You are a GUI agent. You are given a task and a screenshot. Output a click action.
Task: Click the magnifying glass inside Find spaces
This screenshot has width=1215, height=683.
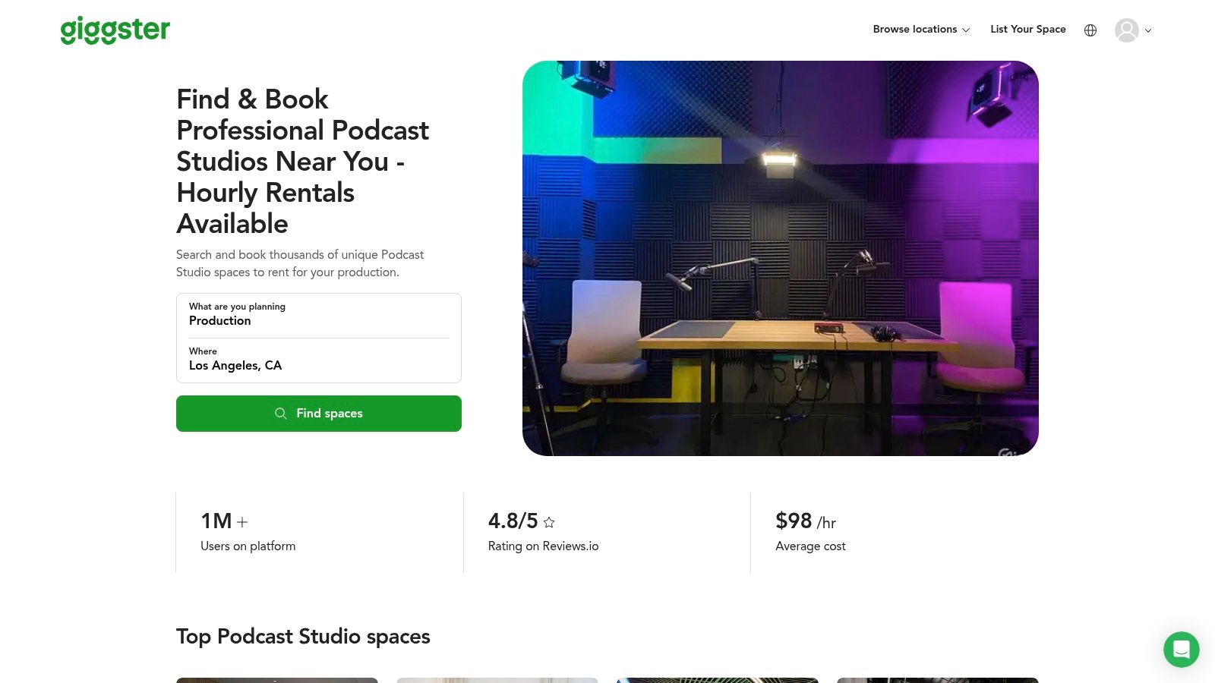281,414
